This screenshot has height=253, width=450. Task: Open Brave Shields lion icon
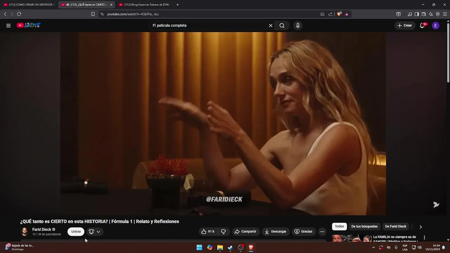339,14
